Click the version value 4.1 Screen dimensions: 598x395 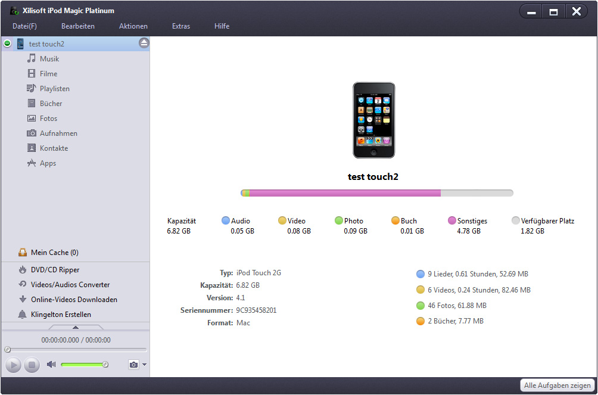241,298
